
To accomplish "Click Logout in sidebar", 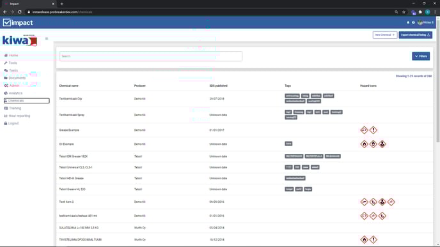I will tap(13, 124).
